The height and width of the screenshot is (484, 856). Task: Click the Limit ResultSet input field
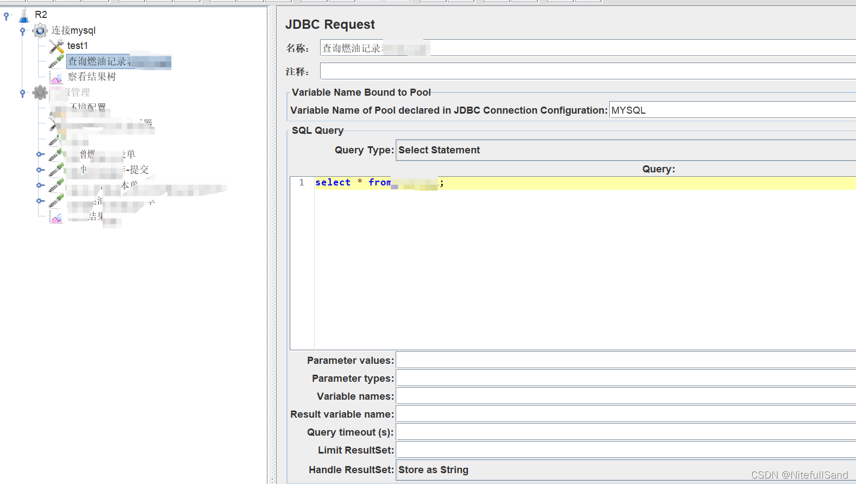point(626,450)
